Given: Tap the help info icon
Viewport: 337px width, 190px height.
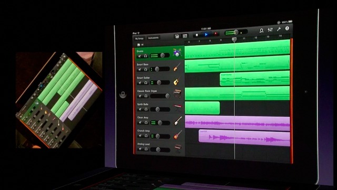Looking at the screenshot, I should point(287,28).
